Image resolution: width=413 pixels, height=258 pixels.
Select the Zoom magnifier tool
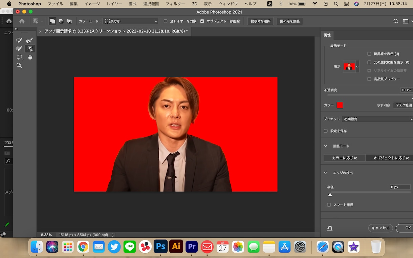click(19, 66)
